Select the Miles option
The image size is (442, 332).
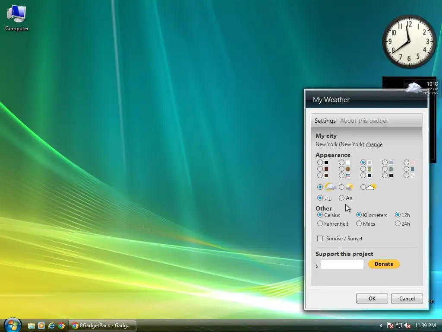[x=359, y=223]
